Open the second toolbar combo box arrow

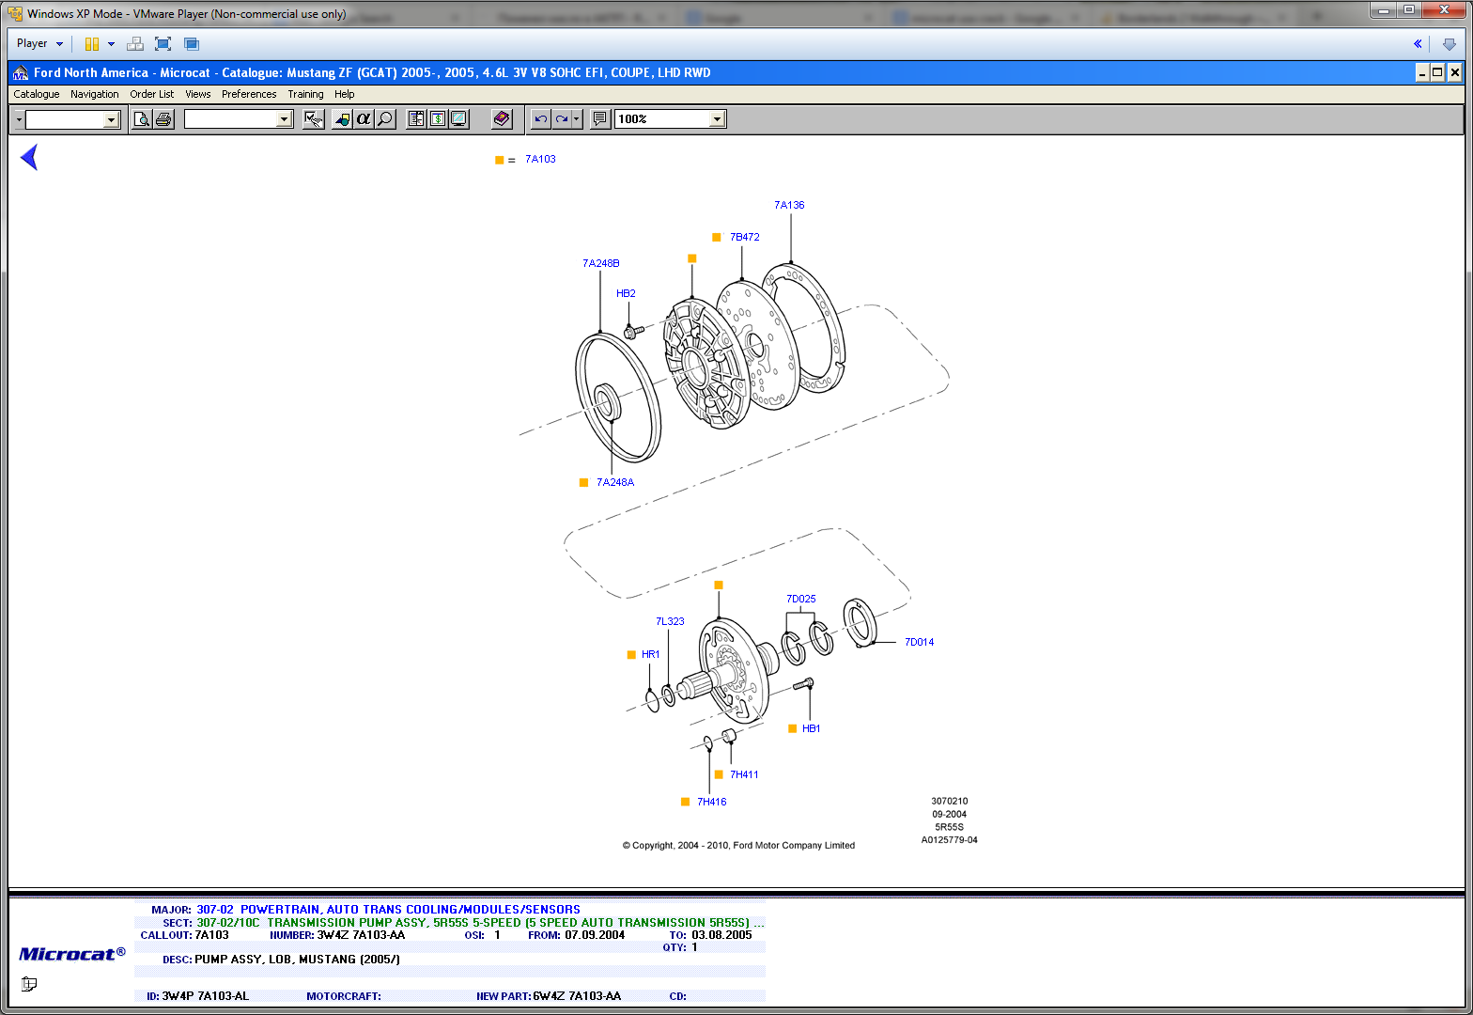pyautogui.click(x=285, y=119)
